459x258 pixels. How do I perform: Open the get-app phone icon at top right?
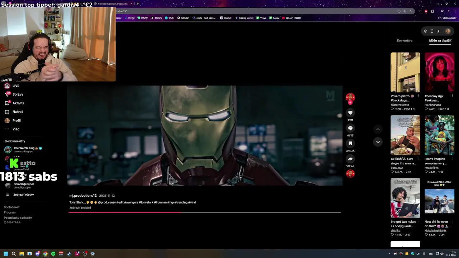pos(432,31)
